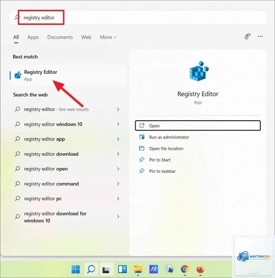This screenshot has width=275, height=278.
Task: Select "registry editor pc" suggestion
Action: click(68, 199)
